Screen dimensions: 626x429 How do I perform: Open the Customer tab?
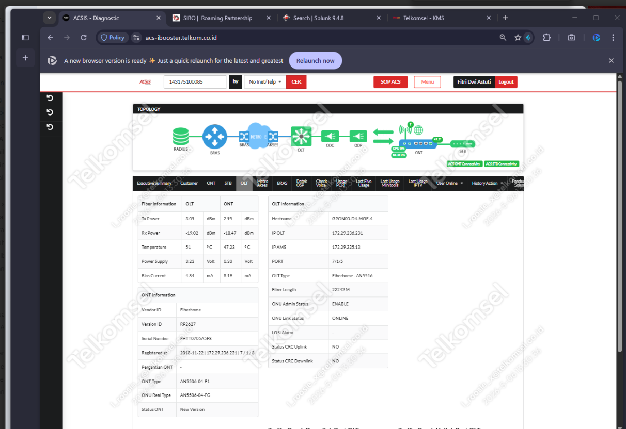tap(189, 183)
